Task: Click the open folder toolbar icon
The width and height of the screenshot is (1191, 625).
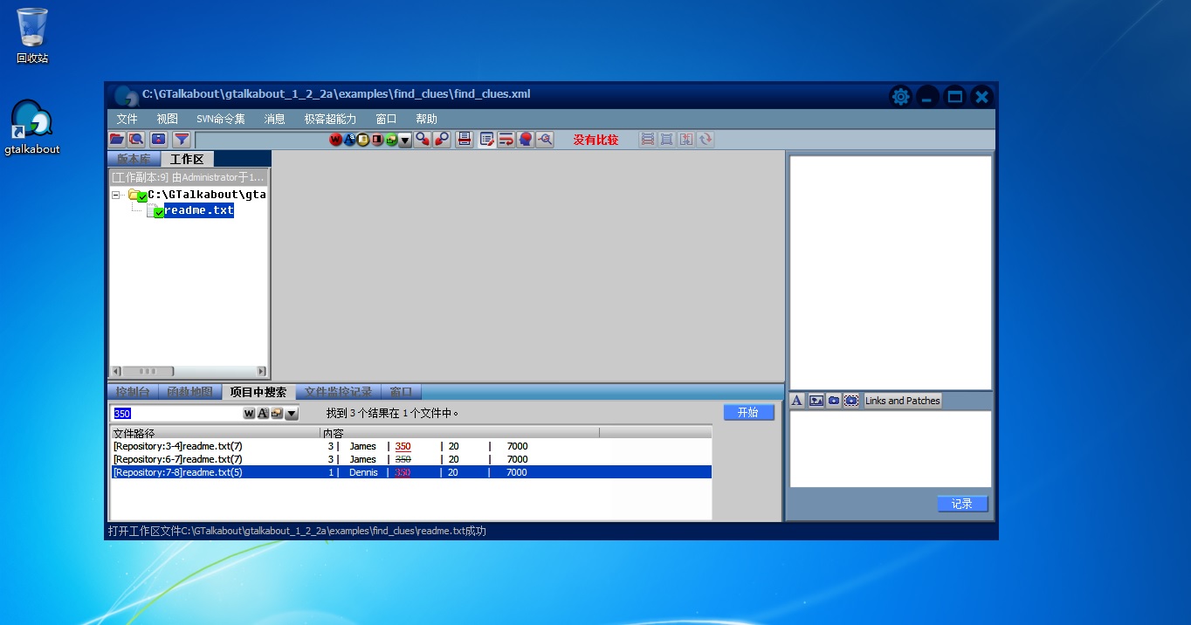Action: (x=117, y=139)
